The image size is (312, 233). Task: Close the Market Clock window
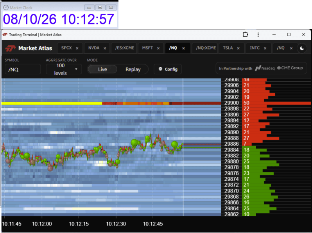(111, 7)
